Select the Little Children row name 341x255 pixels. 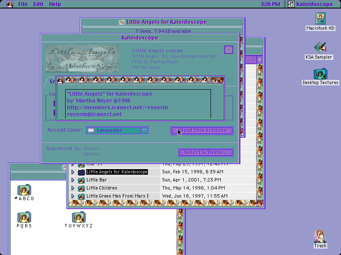coord(101,188)
